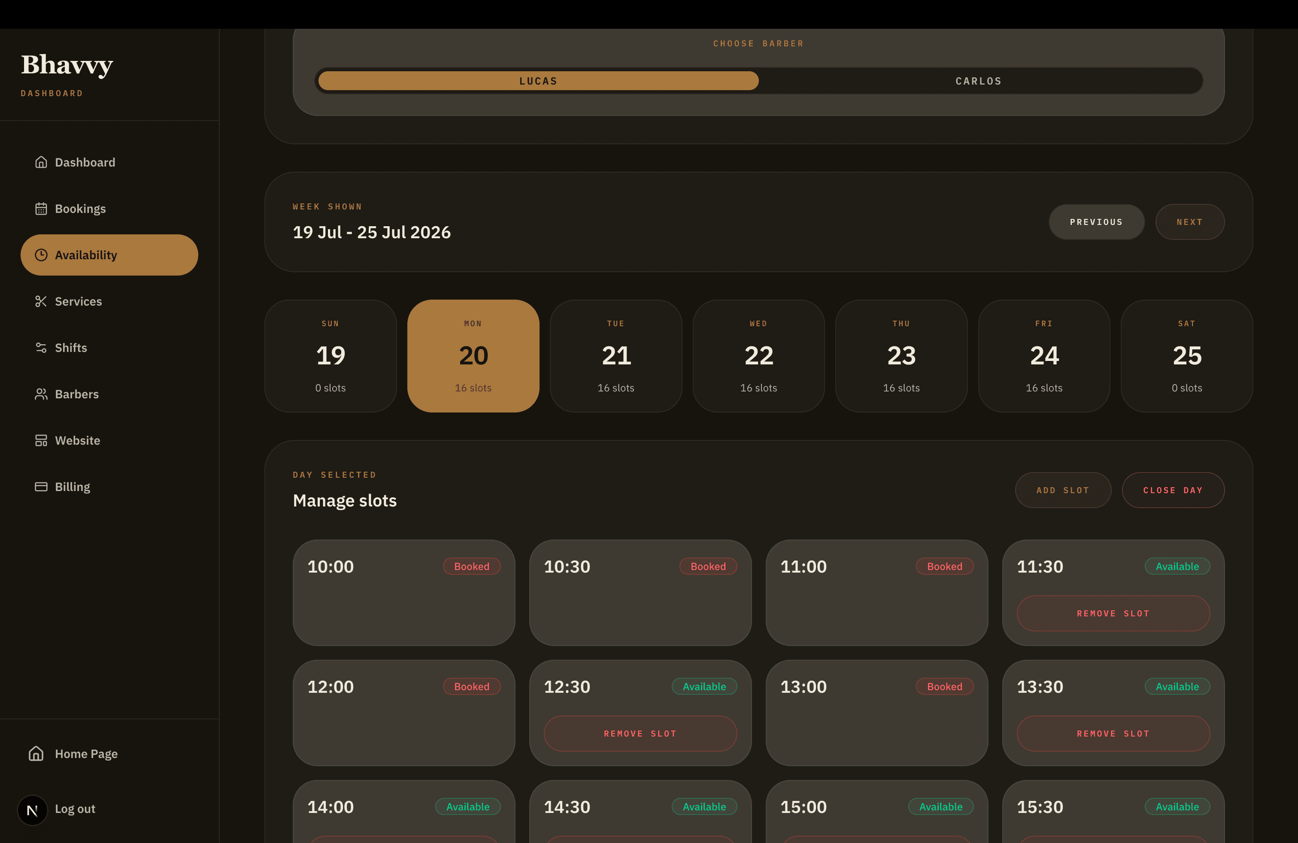The height and width of the screenshot is (843, 1298).
Task: Select barber Lucas
Action: pos(538,81)
